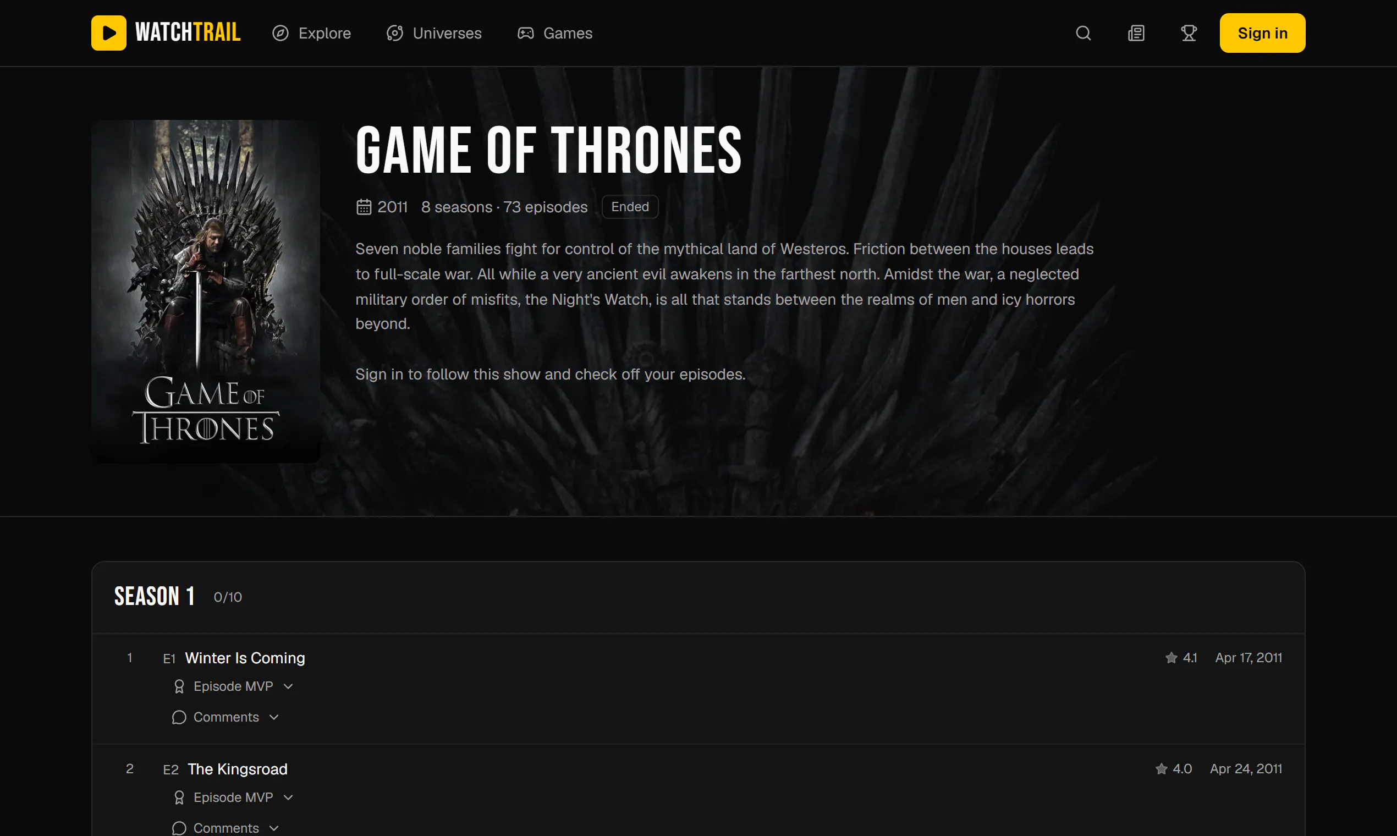Click the 8 seasons · 73 episodes text

click(504, 207)
